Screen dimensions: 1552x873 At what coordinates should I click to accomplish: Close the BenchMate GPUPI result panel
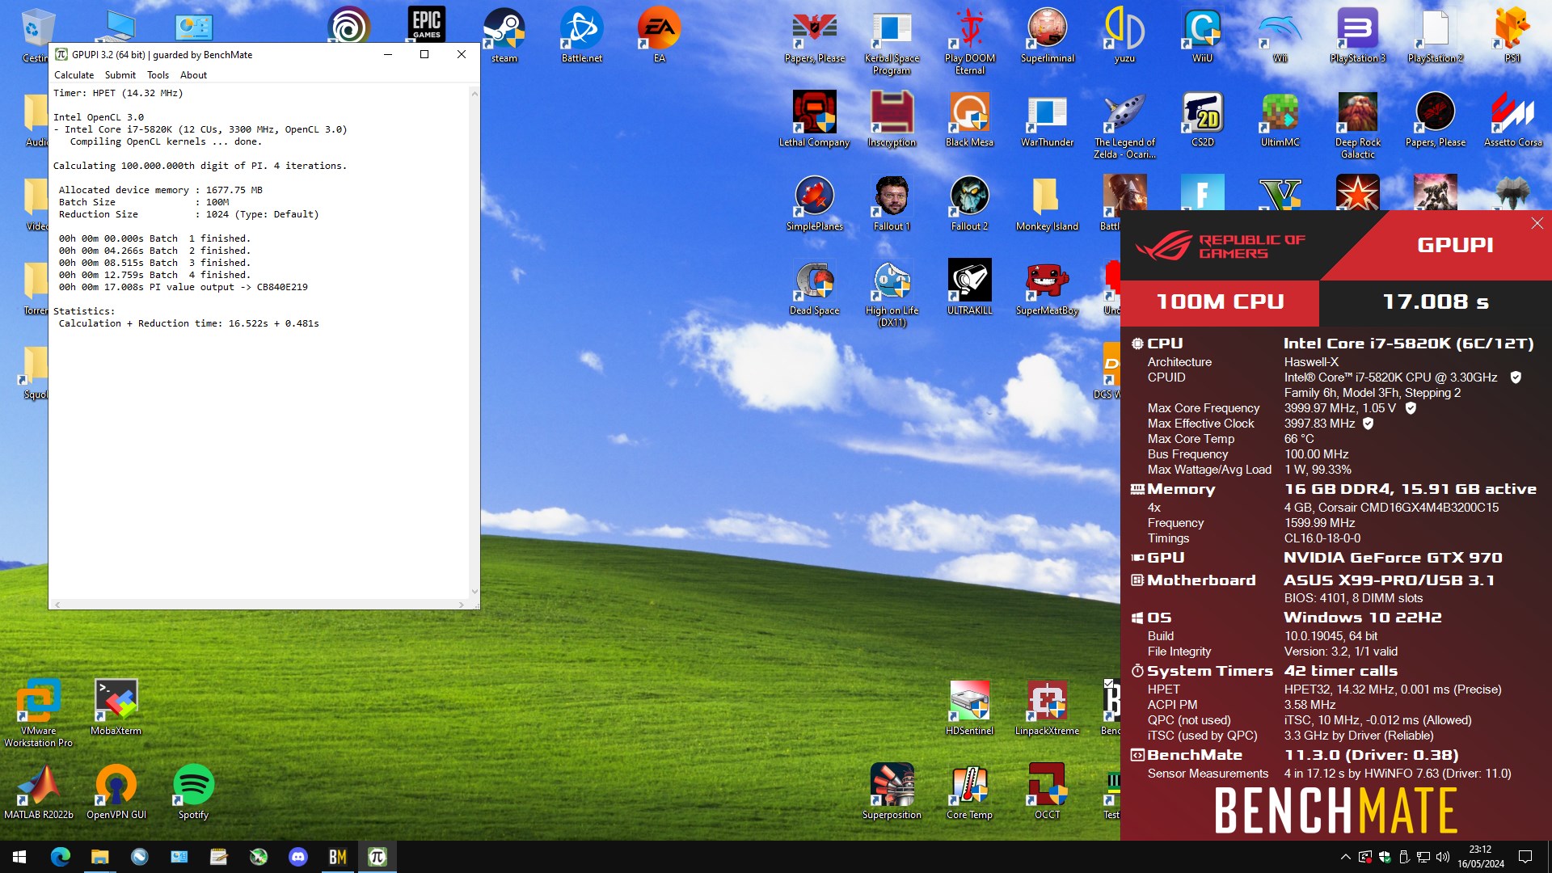tap(1537, 224)
